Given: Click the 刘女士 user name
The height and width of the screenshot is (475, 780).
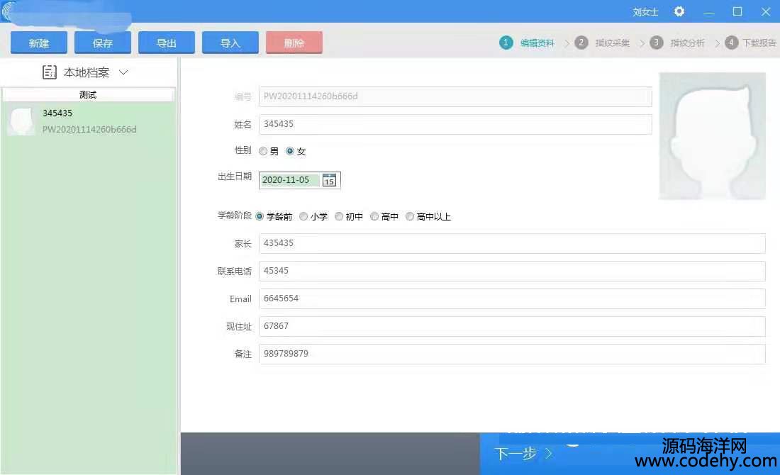Looking at the screenshot, I should (645, 12).
